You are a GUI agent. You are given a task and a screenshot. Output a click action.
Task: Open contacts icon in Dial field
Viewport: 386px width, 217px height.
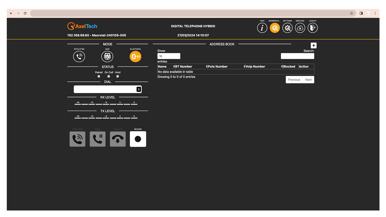pos(138,89)
